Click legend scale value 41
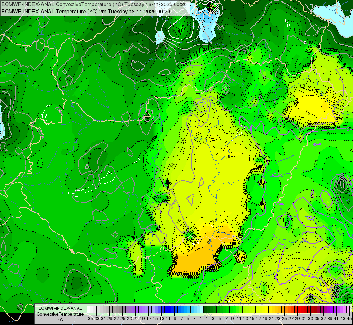This screenshot has height=325, width=353. coord(336,318)
